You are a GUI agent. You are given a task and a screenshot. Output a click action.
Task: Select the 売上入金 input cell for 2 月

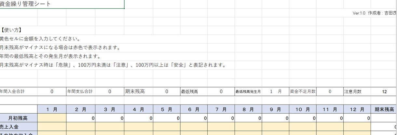point(81,127)
